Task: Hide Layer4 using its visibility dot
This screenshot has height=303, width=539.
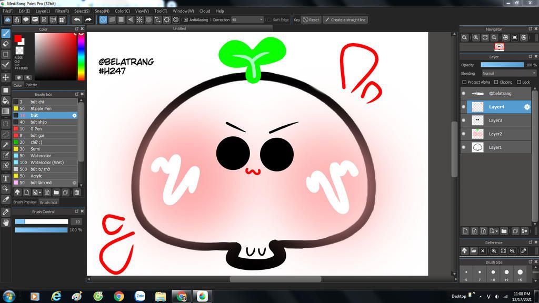Action: [464, 107]
